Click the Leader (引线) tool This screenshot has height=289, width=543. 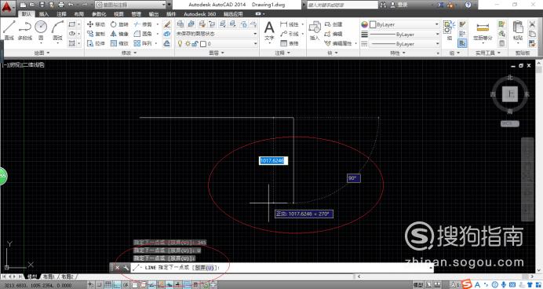290,34
